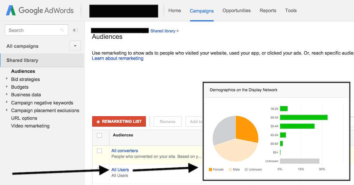This screenshot has width=354, height=185.
Task: Expand Campaign negative keywords item
Action: (7, 102)
